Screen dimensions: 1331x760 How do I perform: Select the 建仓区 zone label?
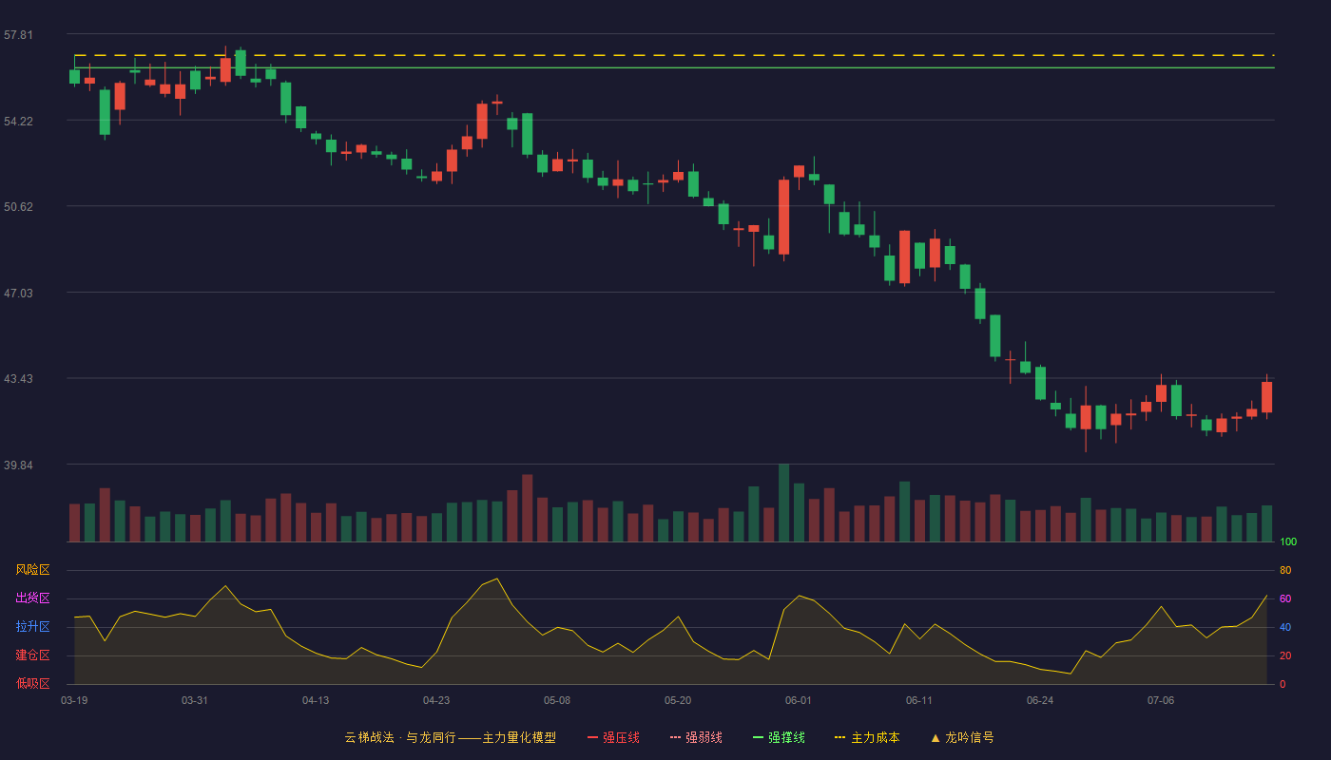(32, 655)
